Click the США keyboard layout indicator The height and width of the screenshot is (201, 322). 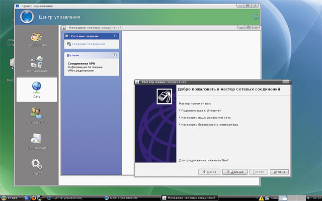click(274, 198)
